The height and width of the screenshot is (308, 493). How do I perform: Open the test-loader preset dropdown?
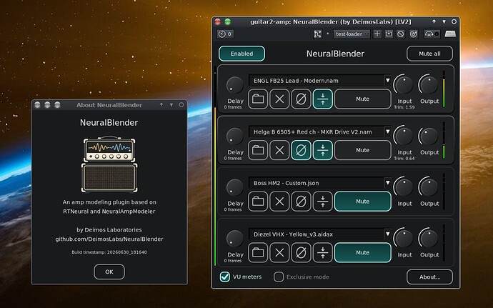[352, 34]
